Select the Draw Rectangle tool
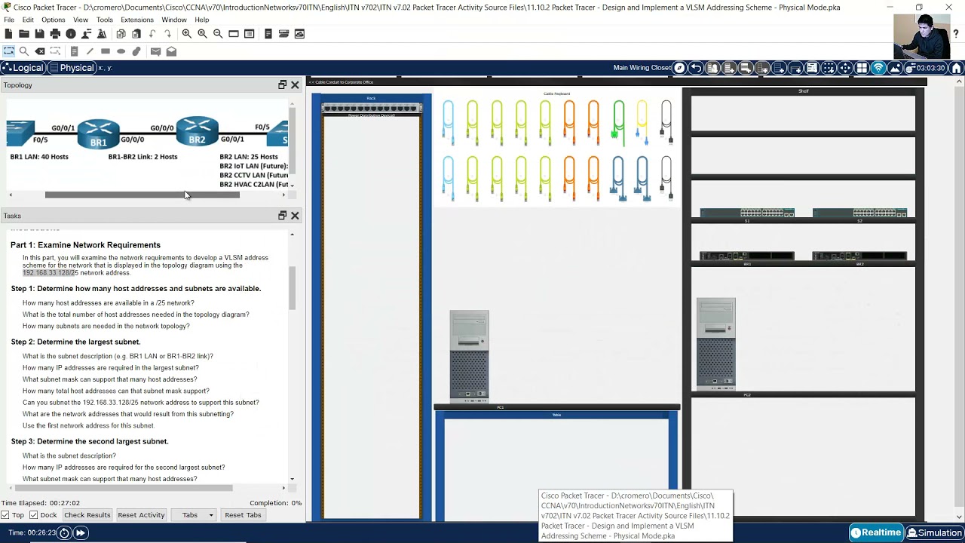Image resolution: width=965 pixels, height=543 pixels. 106,51
